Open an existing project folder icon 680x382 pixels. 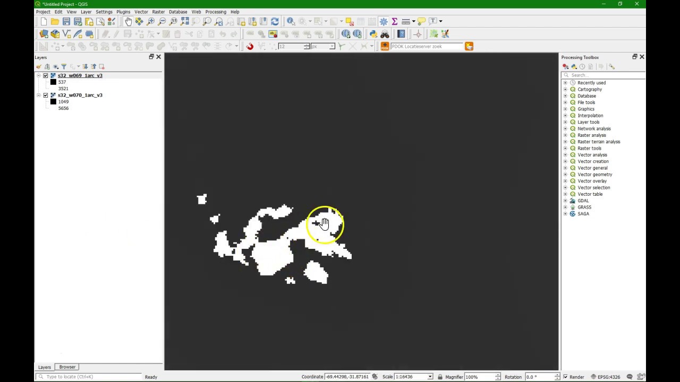pos(55,21)
